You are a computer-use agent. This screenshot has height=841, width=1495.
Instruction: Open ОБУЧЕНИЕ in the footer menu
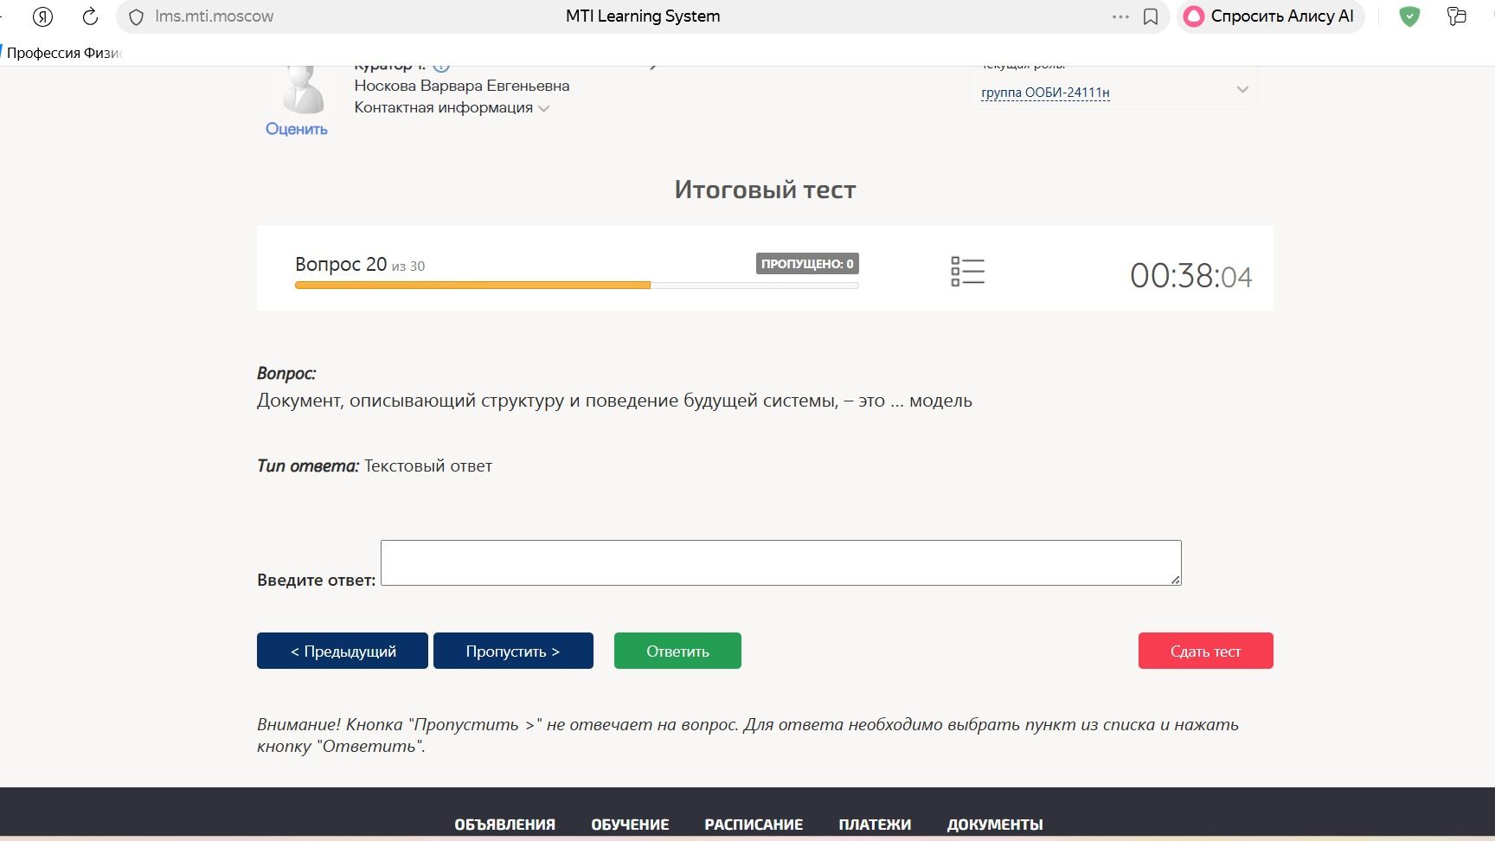630,825
